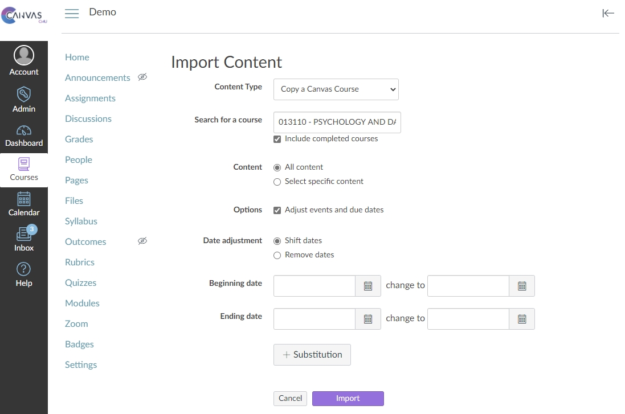Uncheck Adjust events and due dates

277,210
